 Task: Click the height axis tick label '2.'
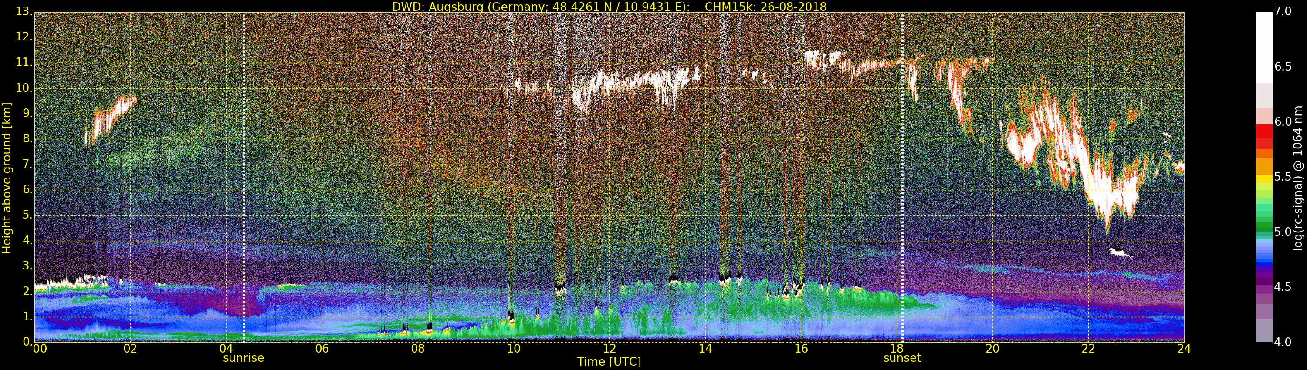(x=27, y=291)
